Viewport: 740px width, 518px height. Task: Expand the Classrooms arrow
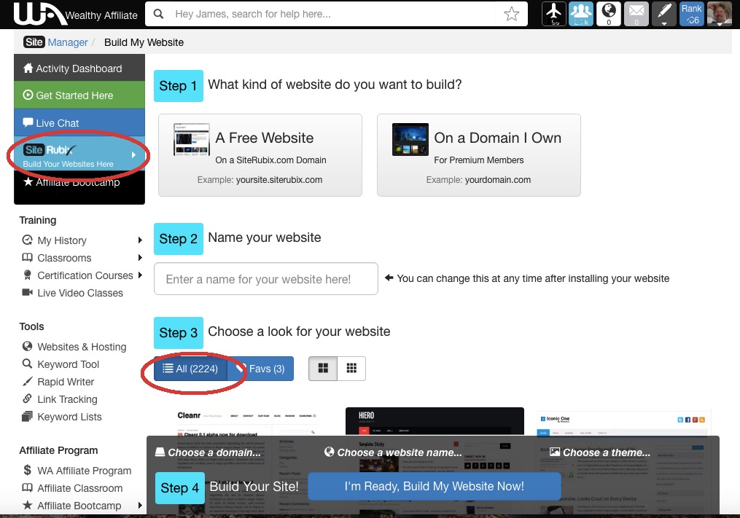[140, 258]
